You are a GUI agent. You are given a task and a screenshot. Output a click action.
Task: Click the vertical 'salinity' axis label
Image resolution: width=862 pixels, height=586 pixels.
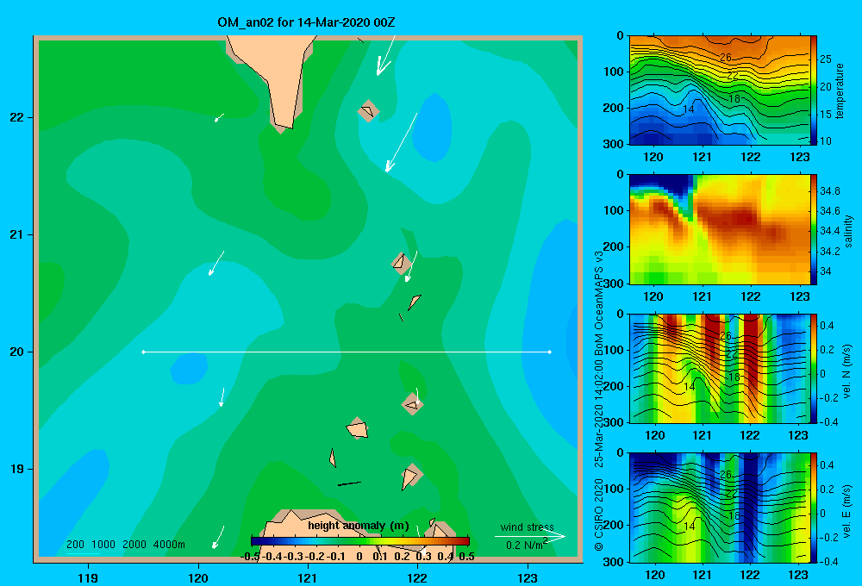tap(848, 231)
